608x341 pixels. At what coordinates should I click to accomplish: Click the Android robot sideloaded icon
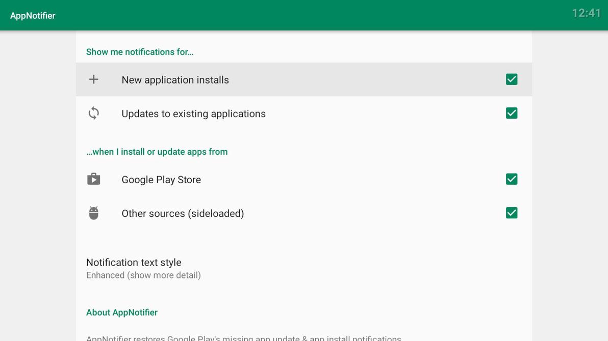(x=93, y=212)
